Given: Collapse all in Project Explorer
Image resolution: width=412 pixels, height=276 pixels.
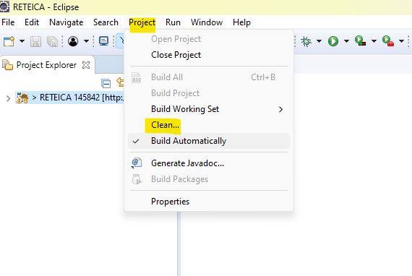Looking at the screenshot, I should [x=106, y=84].
